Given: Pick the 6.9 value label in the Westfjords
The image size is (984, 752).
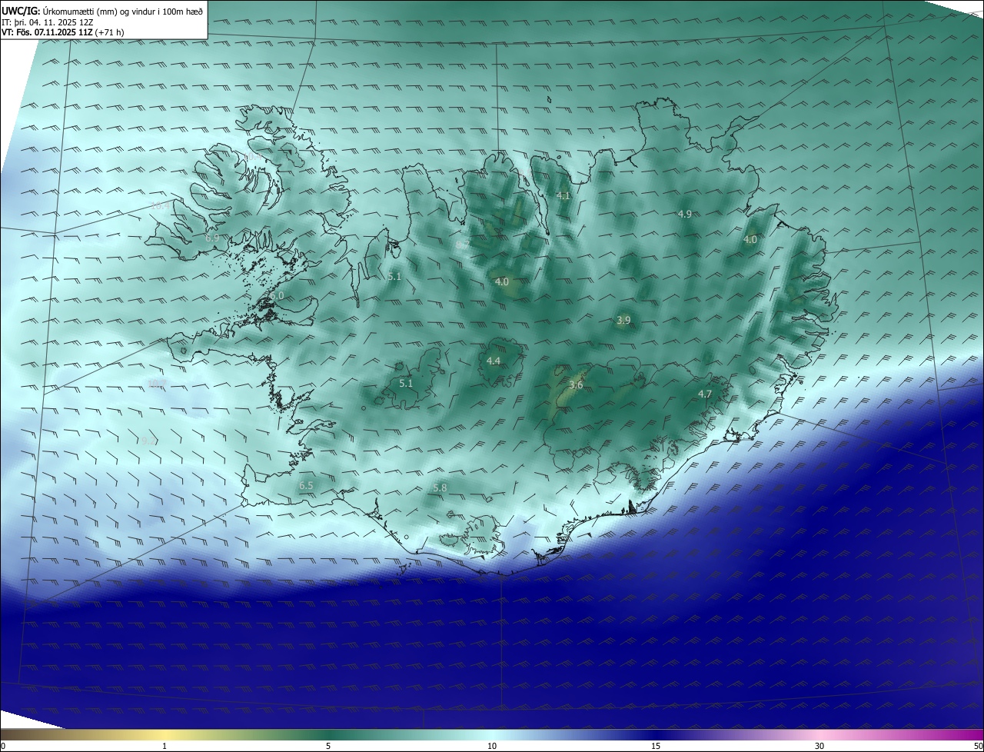Looking at the screenshot, I should (212, 238).
